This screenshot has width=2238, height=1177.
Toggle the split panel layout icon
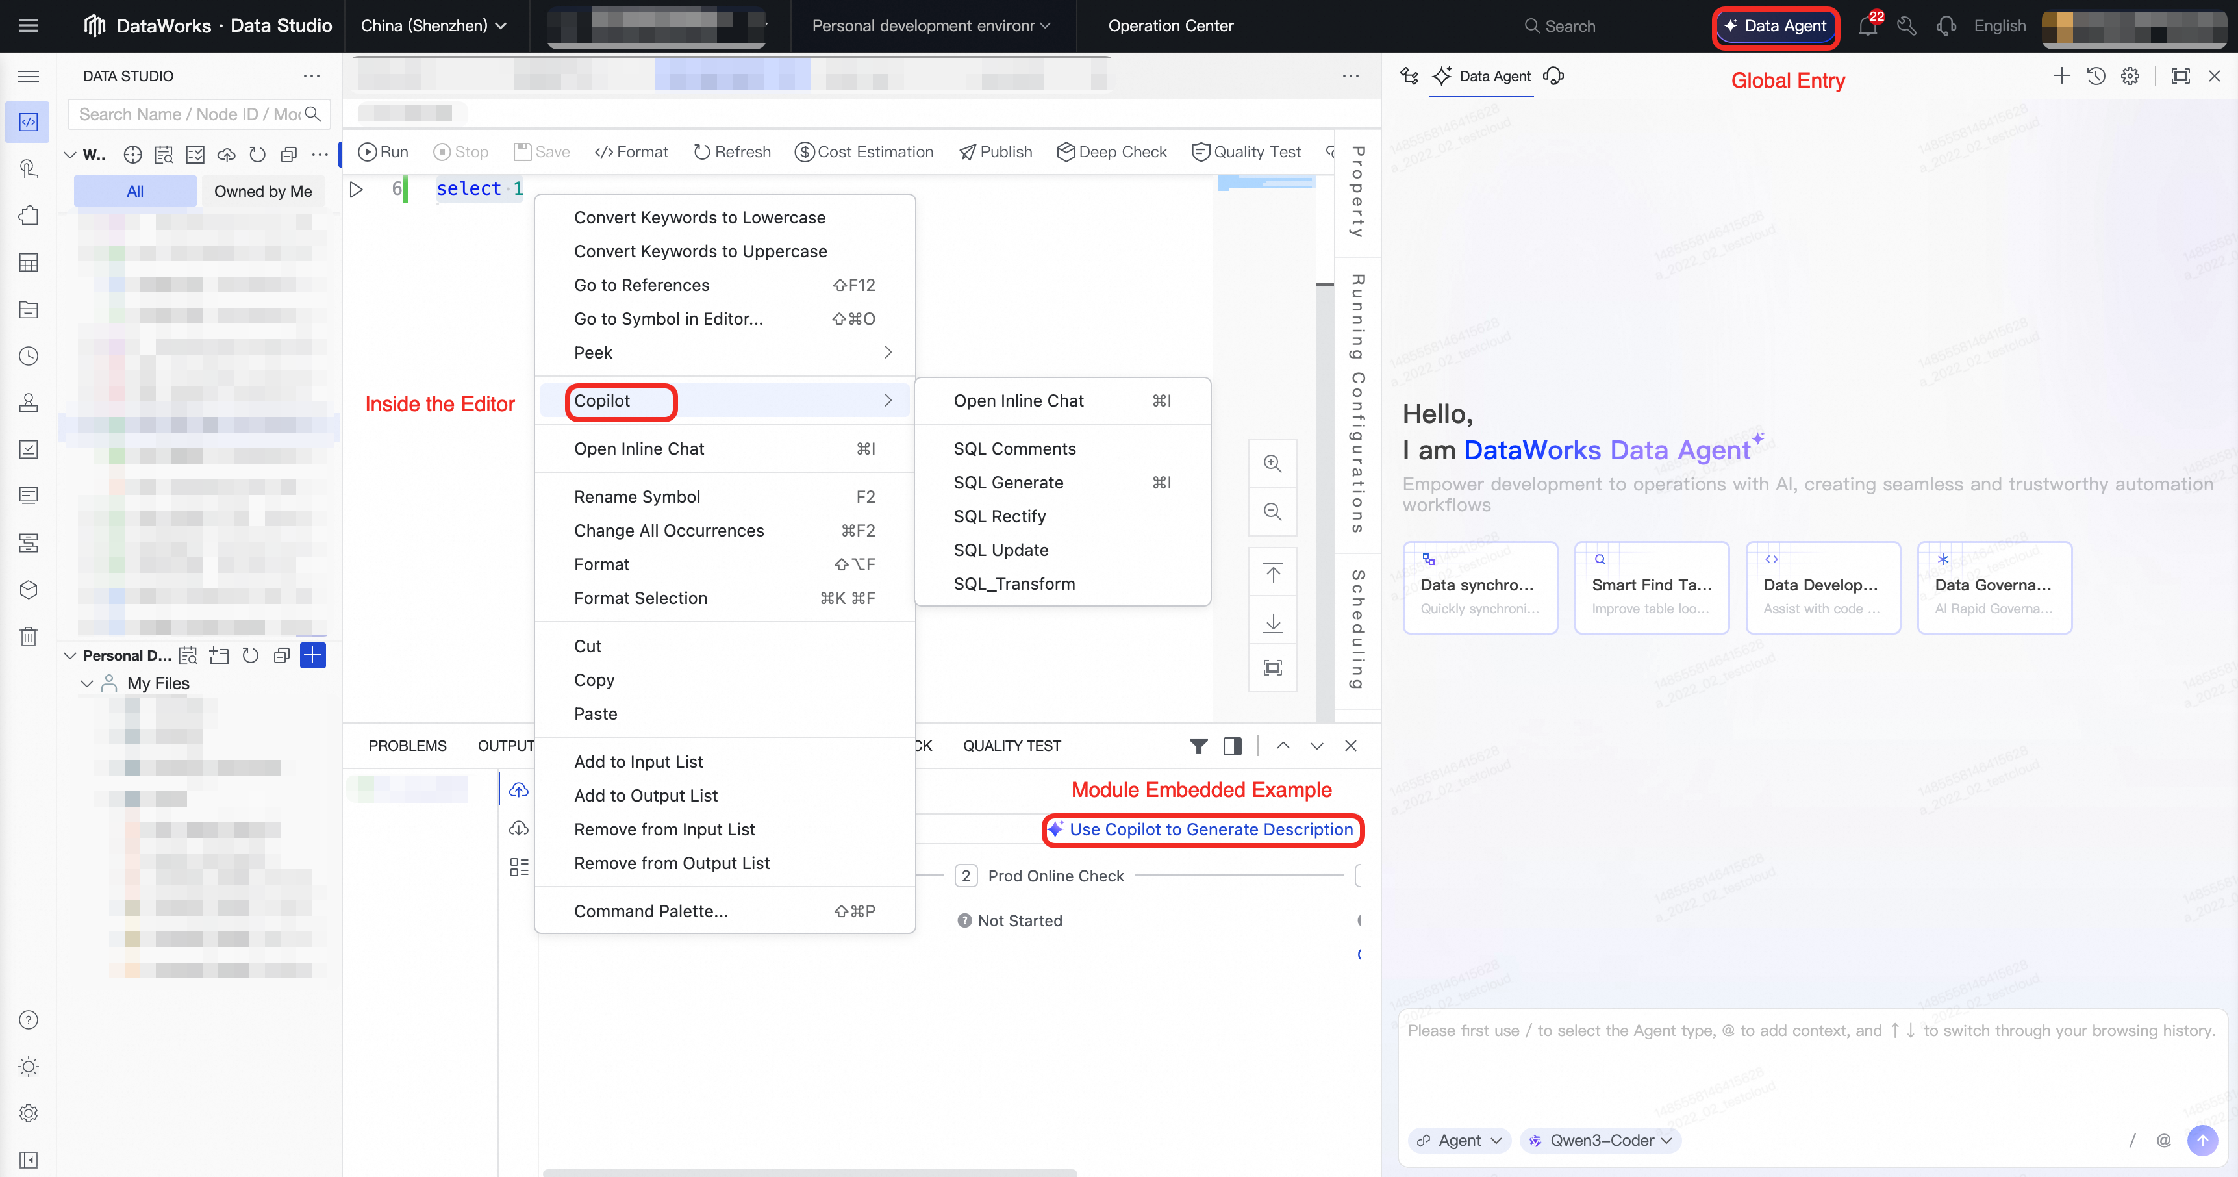pyautogui.click(x=1232, y=745)
